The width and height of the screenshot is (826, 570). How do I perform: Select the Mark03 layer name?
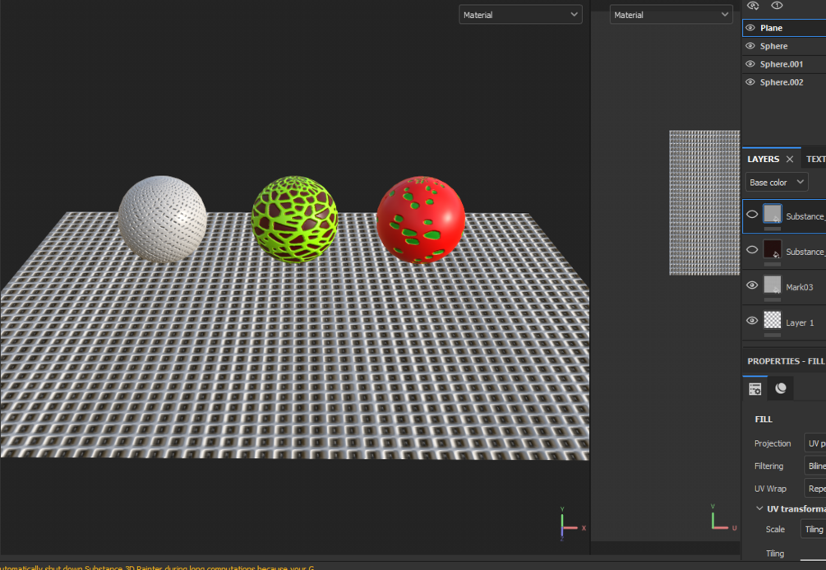(799, 287)
